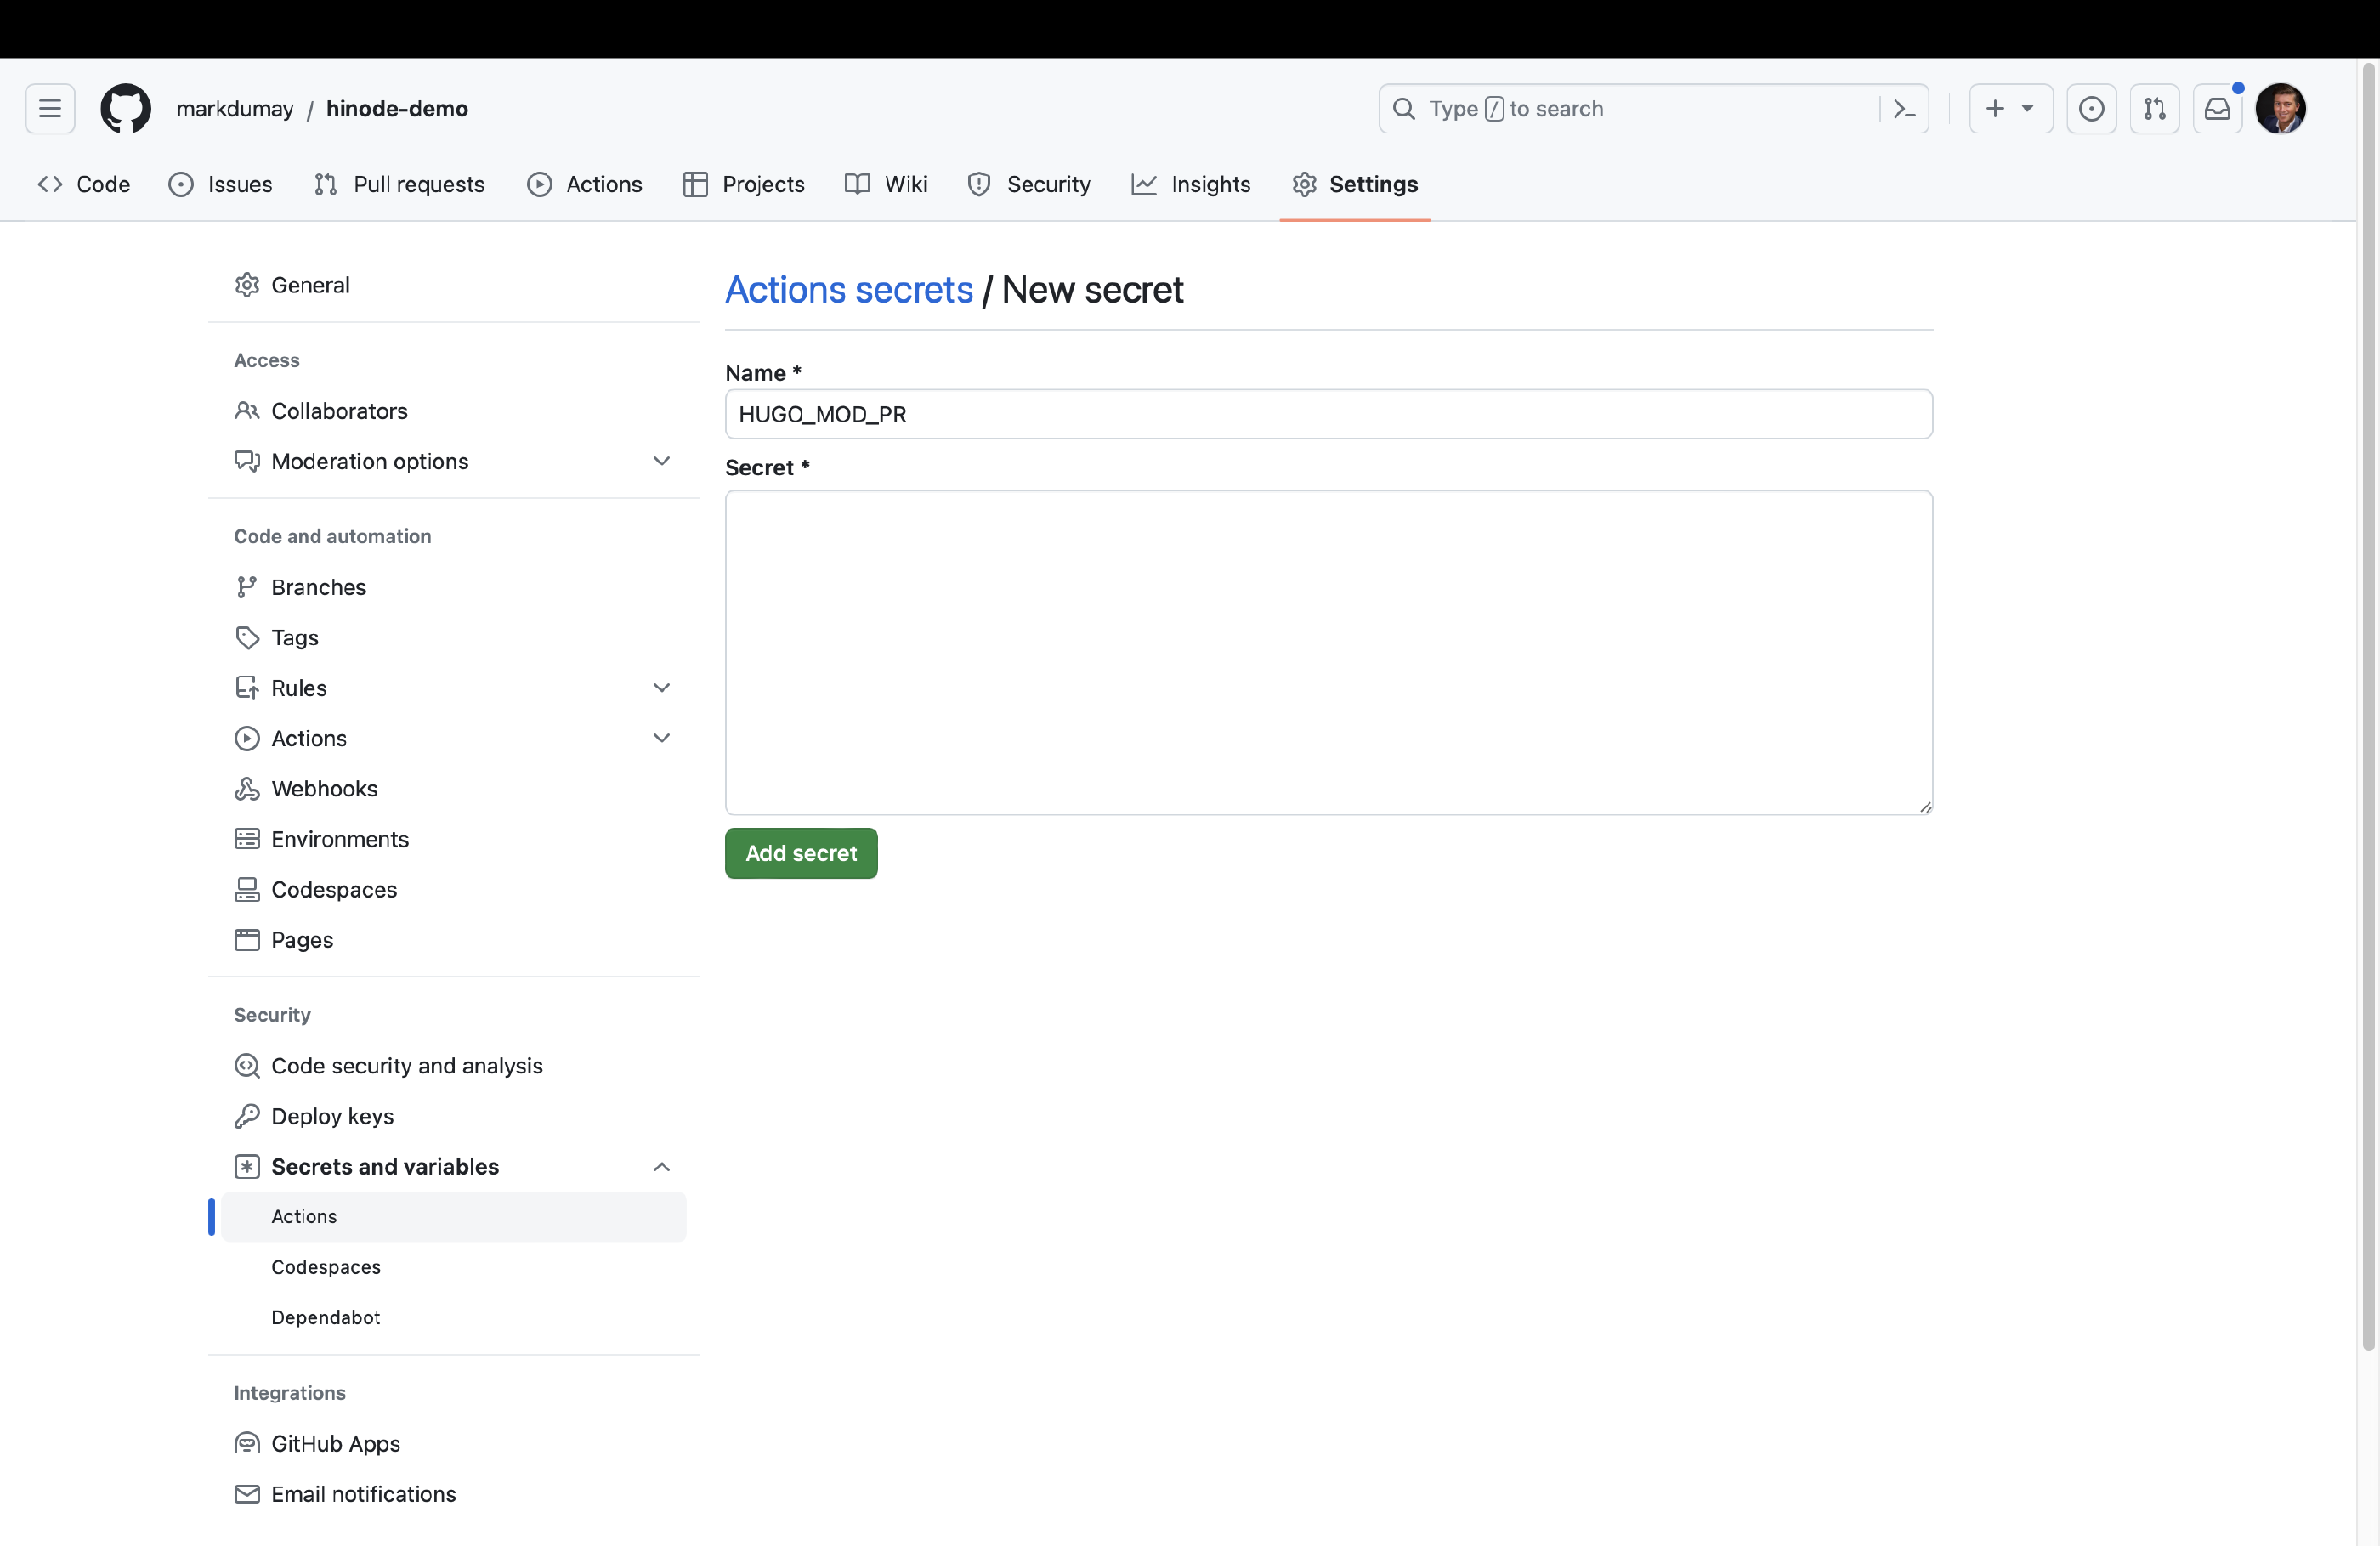Click the user avatar thumbnail
This screenshot has height=1546, width=2380.
2280,109
